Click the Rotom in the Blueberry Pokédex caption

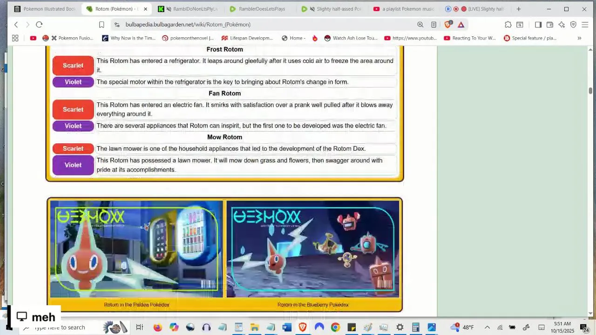313,305
